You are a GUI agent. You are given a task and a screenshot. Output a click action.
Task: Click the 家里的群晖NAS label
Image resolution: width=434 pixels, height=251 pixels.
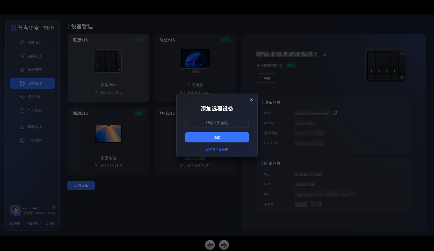pos(269,65)
